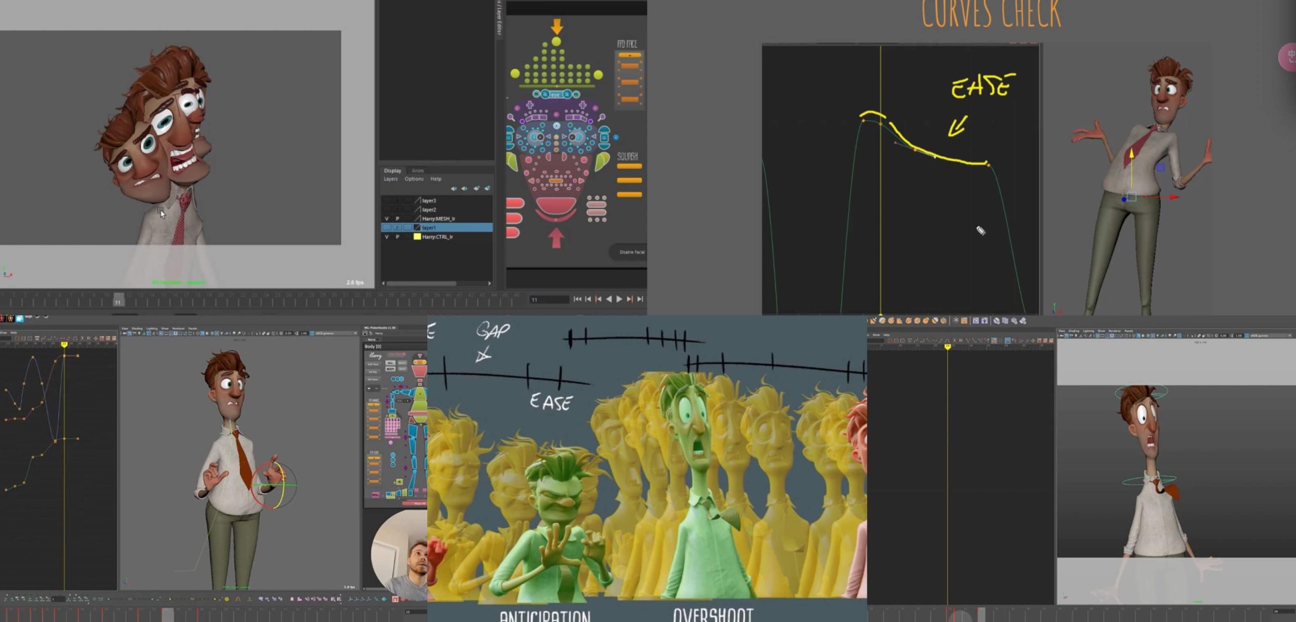Click snowflake shelf icon in bottom-right window

tap(956, 321)
